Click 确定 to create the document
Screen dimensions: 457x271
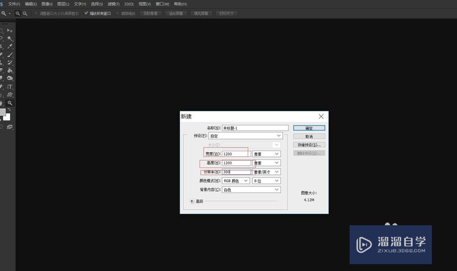309,128
